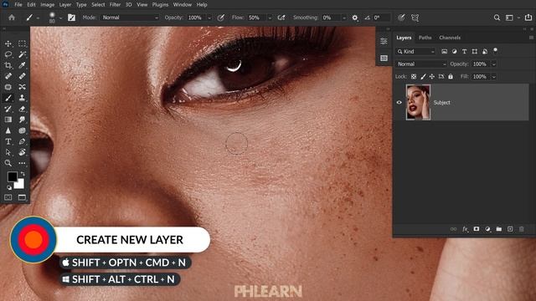
Task: Click the brush angle field
Action: click(382, 18)
